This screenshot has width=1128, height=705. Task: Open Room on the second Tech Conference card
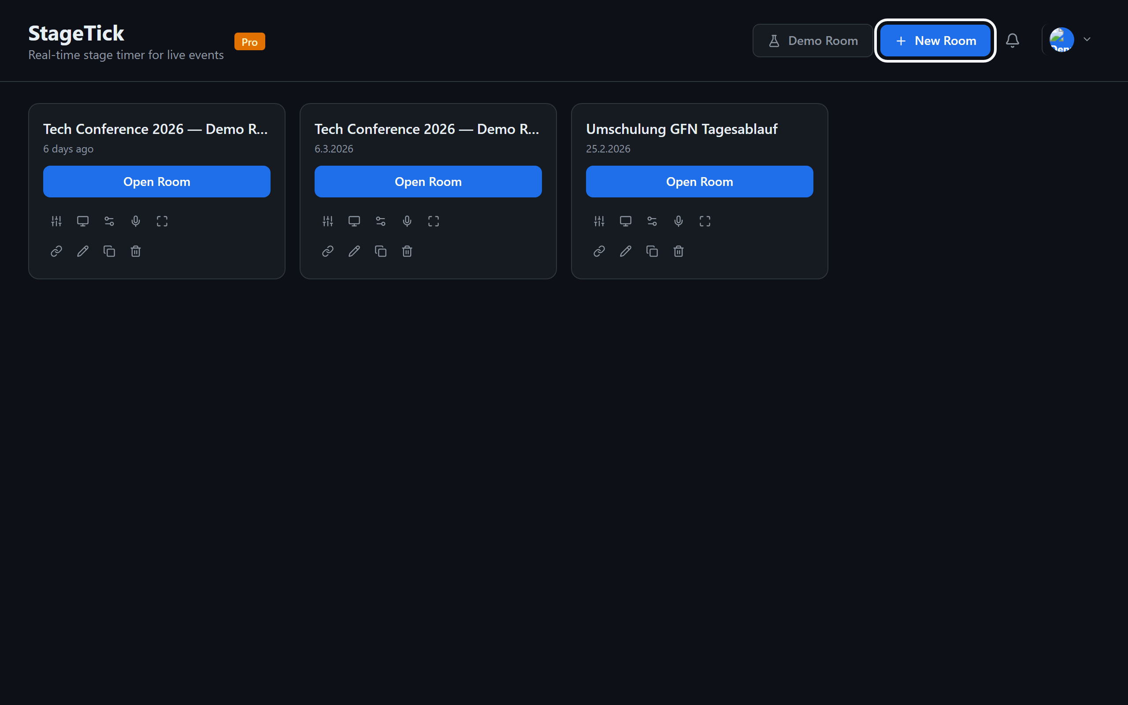coord(428,182)
